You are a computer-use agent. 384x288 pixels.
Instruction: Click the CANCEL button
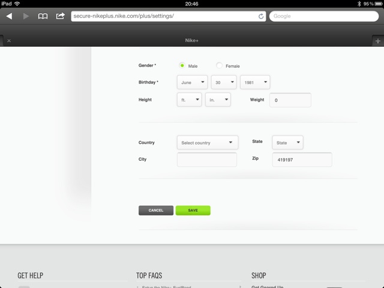pyautogui.click(x=156, y=211)
